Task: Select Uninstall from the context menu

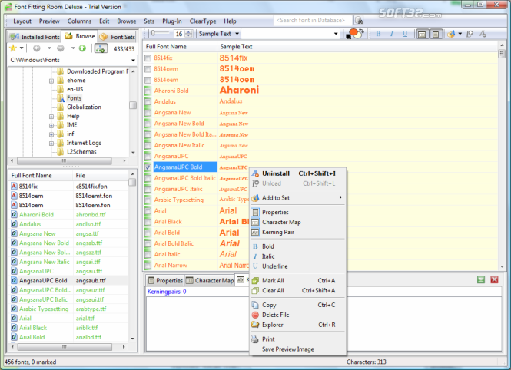Action: click(x=299, y=173)
